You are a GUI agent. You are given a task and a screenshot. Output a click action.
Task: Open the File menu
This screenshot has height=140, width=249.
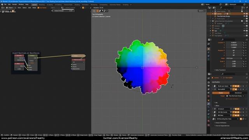[5, 5]
